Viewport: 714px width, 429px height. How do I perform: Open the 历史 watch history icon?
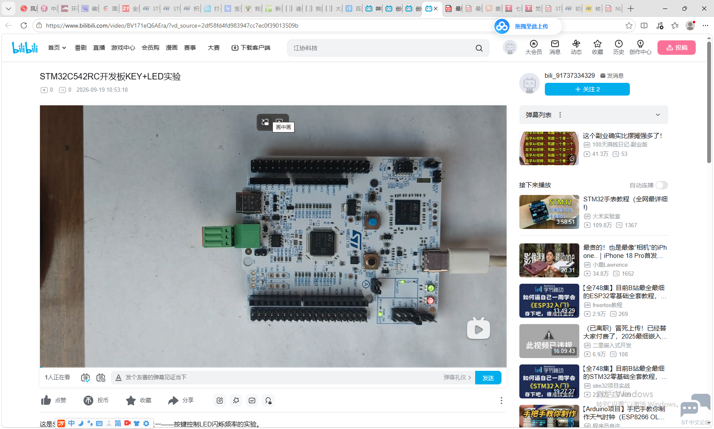click(x=619, y=47)
